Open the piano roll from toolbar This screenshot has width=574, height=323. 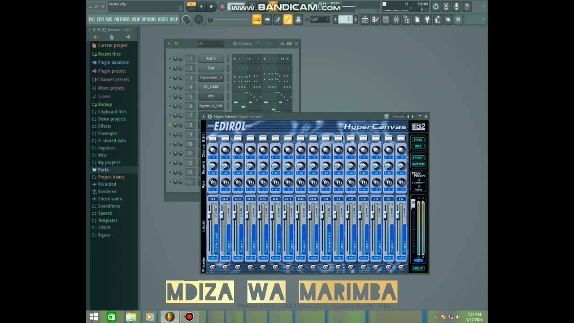coord(375,19)
